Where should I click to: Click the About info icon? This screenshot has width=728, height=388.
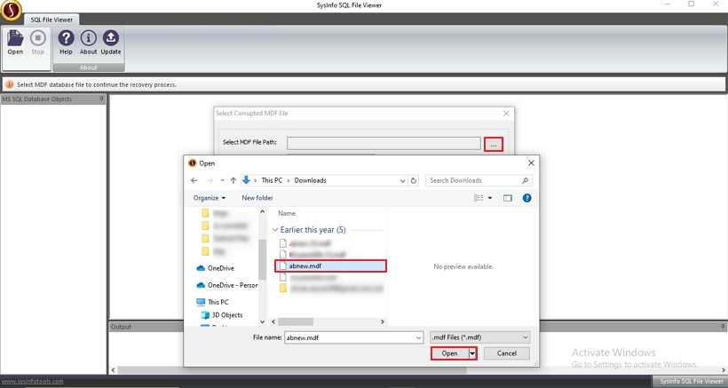pyautogui.click(x=88, y=43)
